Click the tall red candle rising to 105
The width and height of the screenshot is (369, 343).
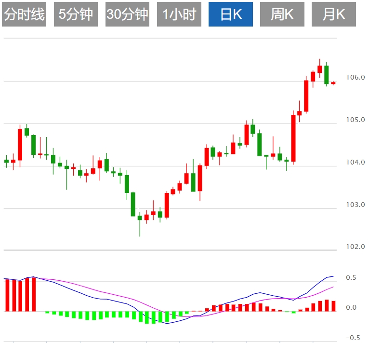293,138
